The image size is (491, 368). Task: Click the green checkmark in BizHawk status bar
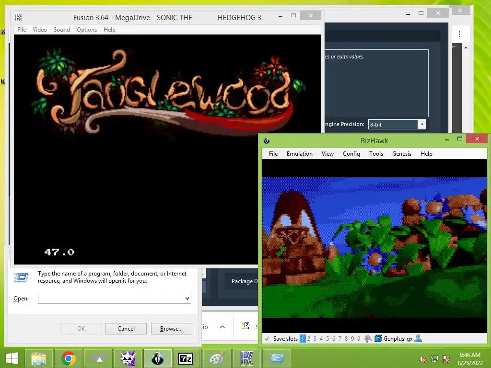267,339
